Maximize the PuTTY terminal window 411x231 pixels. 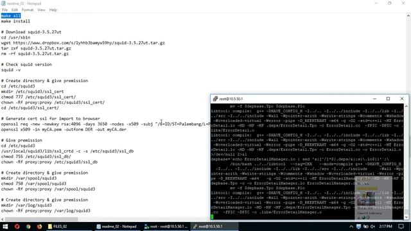pos(388,99)
